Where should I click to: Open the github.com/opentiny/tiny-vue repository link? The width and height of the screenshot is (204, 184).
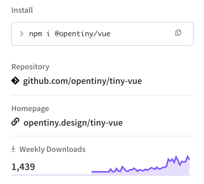point(82,81)
